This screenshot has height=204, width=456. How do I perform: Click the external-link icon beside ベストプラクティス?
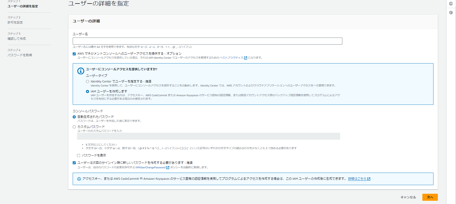coord(245,58)
